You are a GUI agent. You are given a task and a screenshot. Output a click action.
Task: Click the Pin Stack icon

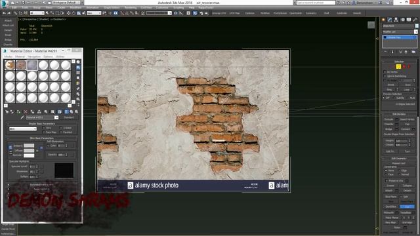(x=385, y=52)
